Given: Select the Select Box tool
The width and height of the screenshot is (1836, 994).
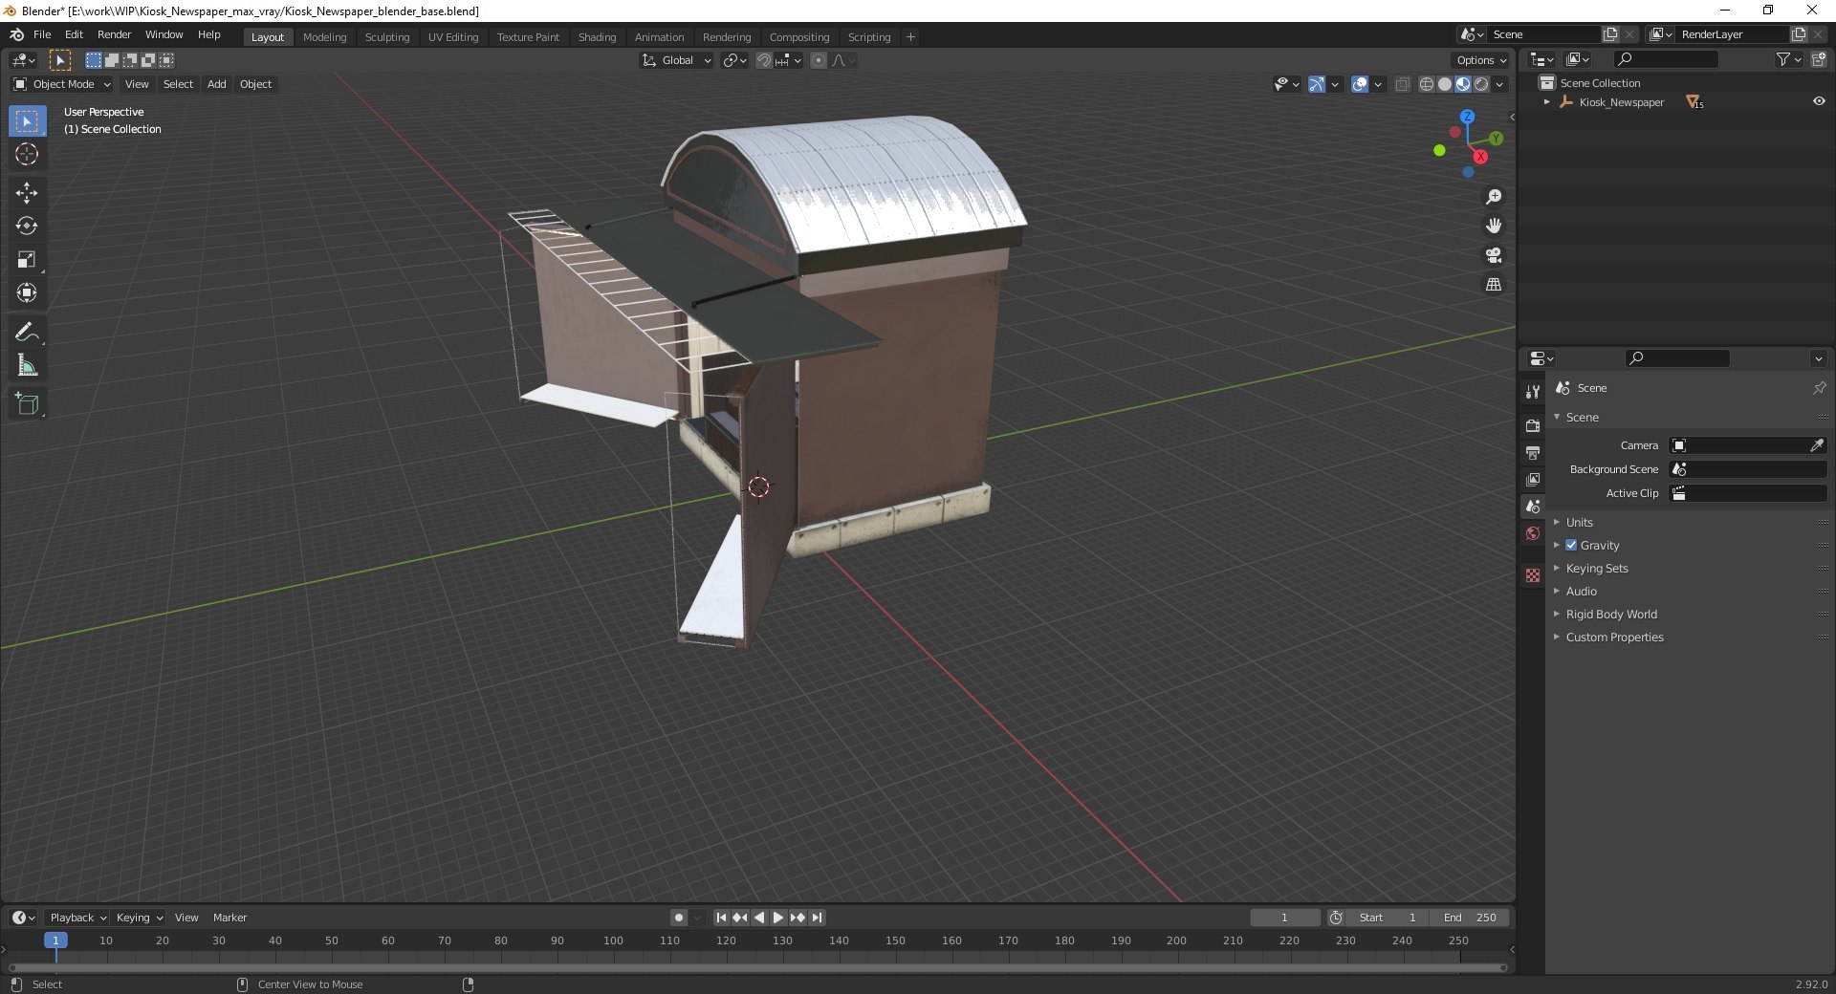Looking at the screenshot, I should point(27,121).
